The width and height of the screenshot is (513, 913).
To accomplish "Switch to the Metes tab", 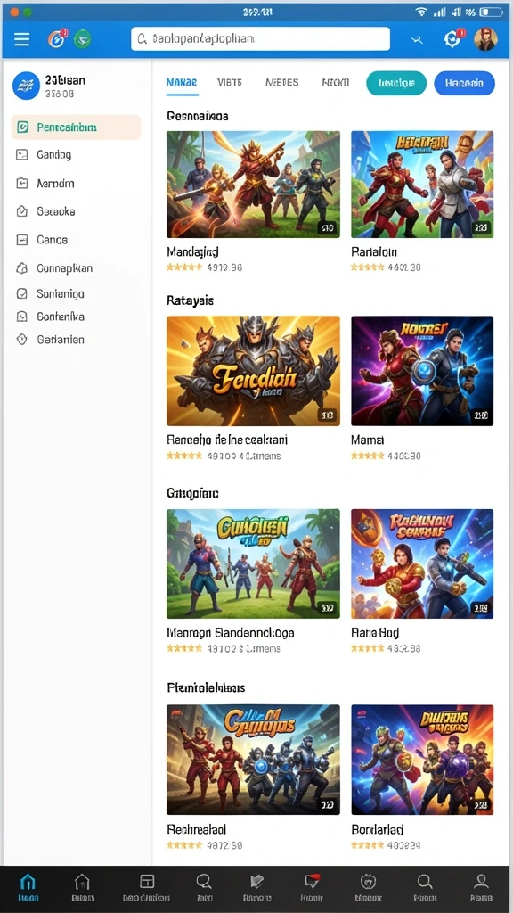I will point(282,83).
